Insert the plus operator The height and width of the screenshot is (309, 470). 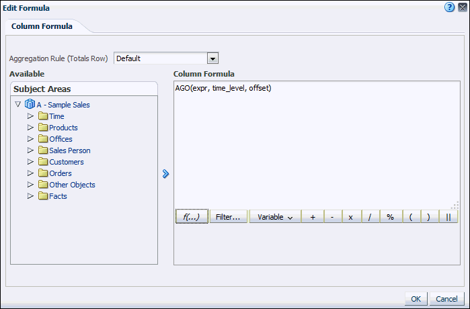[x=313, y=217]
